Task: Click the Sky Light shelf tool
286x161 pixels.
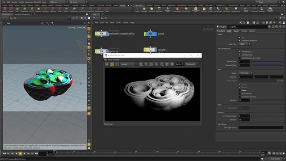Action: [x=204, y=9]
